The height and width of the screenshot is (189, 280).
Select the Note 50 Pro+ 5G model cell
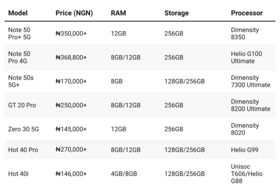tap(20, 33)
